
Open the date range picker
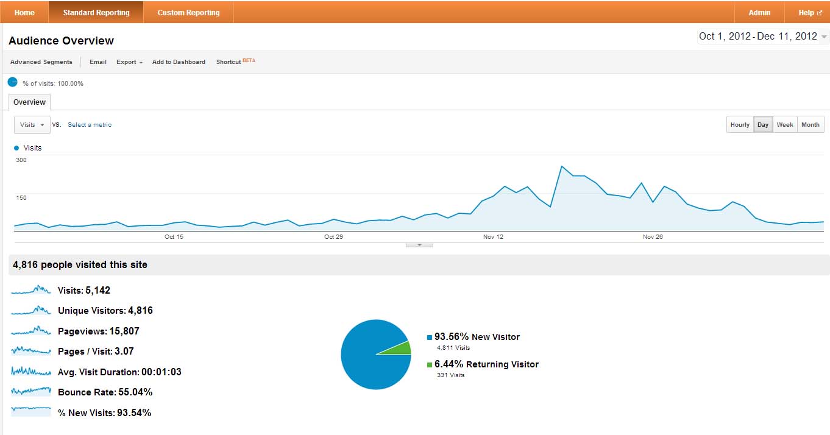(x=763, y=37)
